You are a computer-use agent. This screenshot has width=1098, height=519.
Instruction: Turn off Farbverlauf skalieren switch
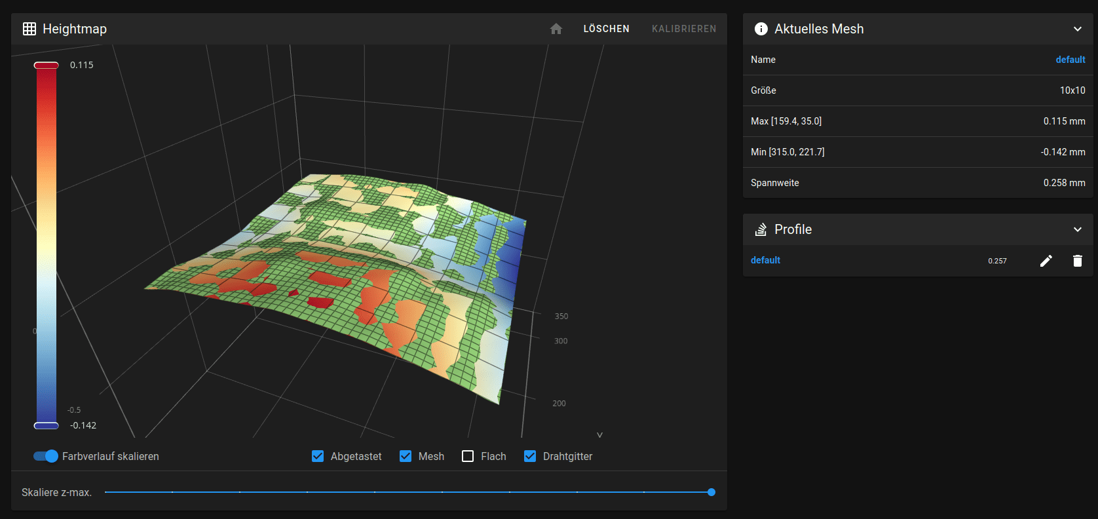coord(46,456)
